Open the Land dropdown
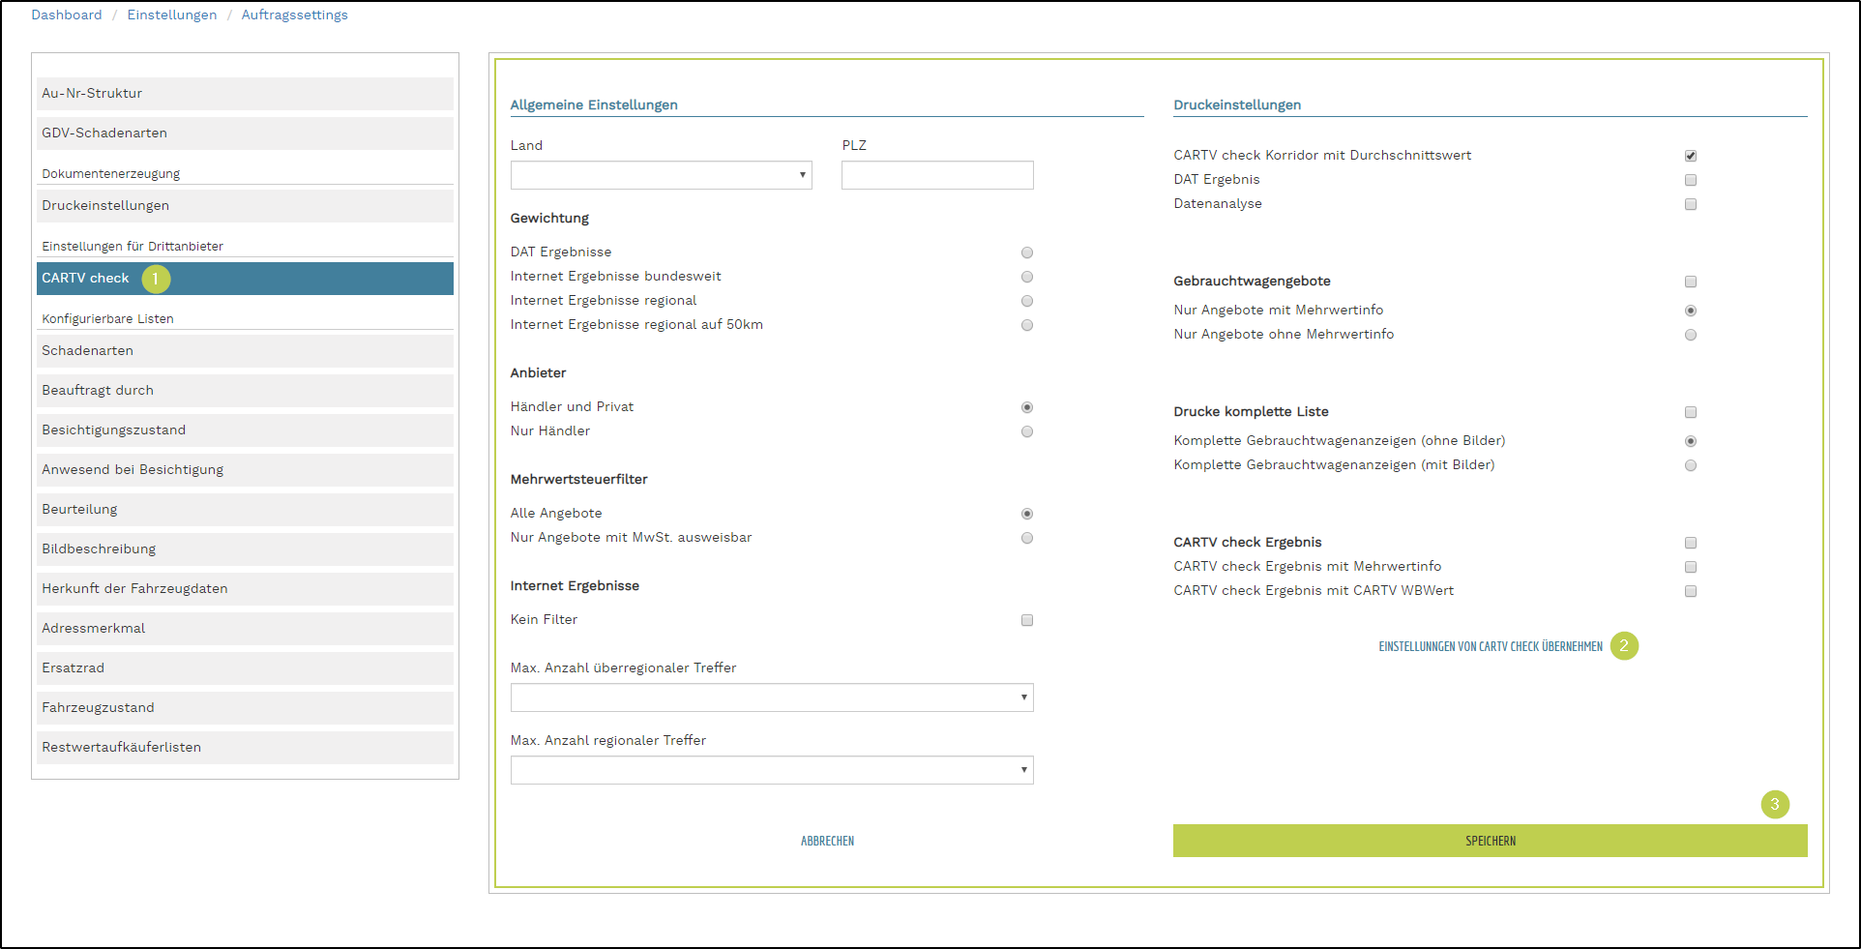1861x949 pixels. pyautogui.click(x=661, y=175)
